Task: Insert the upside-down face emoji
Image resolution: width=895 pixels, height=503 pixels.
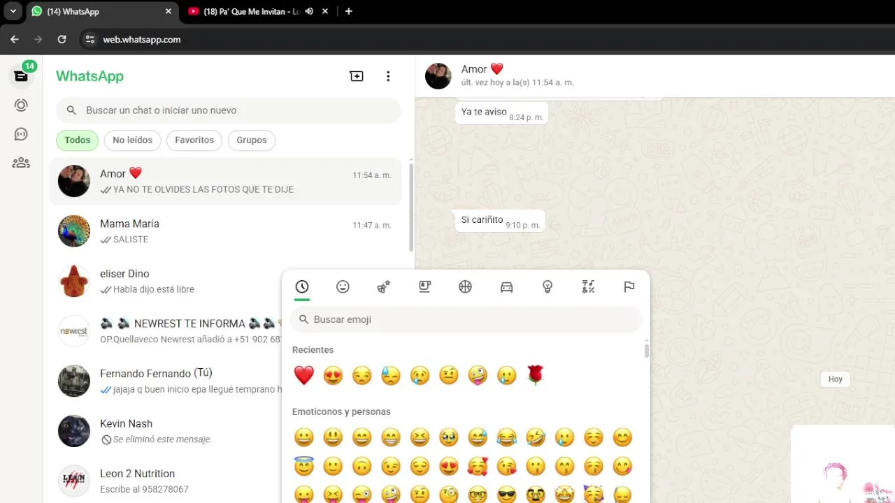Action: coord(362,466)
